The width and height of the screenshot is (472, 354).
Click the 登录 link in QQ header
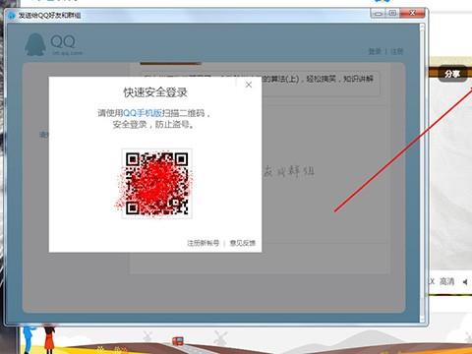375,51
